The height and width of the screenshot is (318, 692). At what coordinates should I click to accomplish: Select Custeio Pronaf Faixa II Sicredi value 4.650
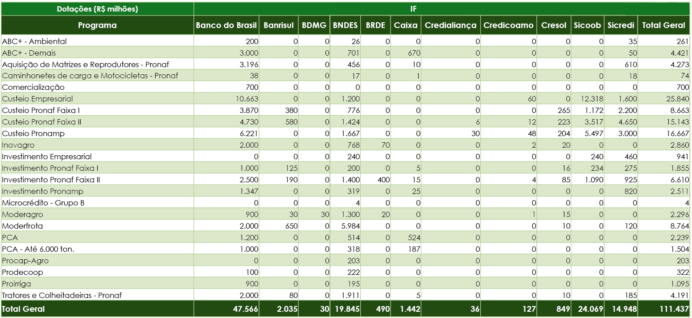pyautogui.click(x=621, y=122)
